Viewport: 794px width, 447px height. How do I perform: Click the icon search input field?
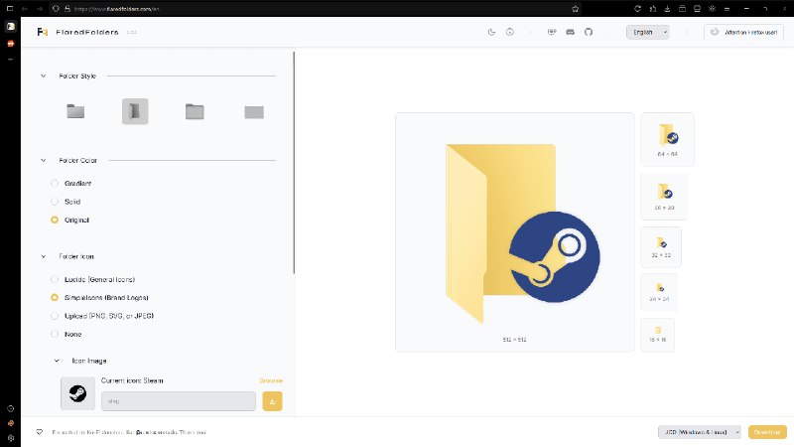tap(179, 401)
